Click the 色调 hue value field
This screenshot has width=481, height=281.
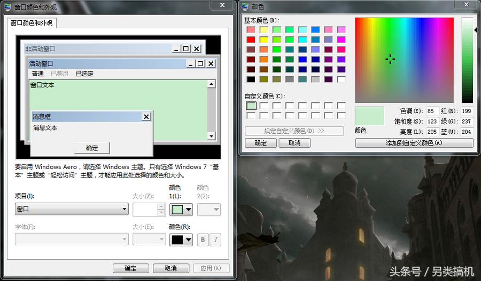pyautogui.click(x=431, y=111)
